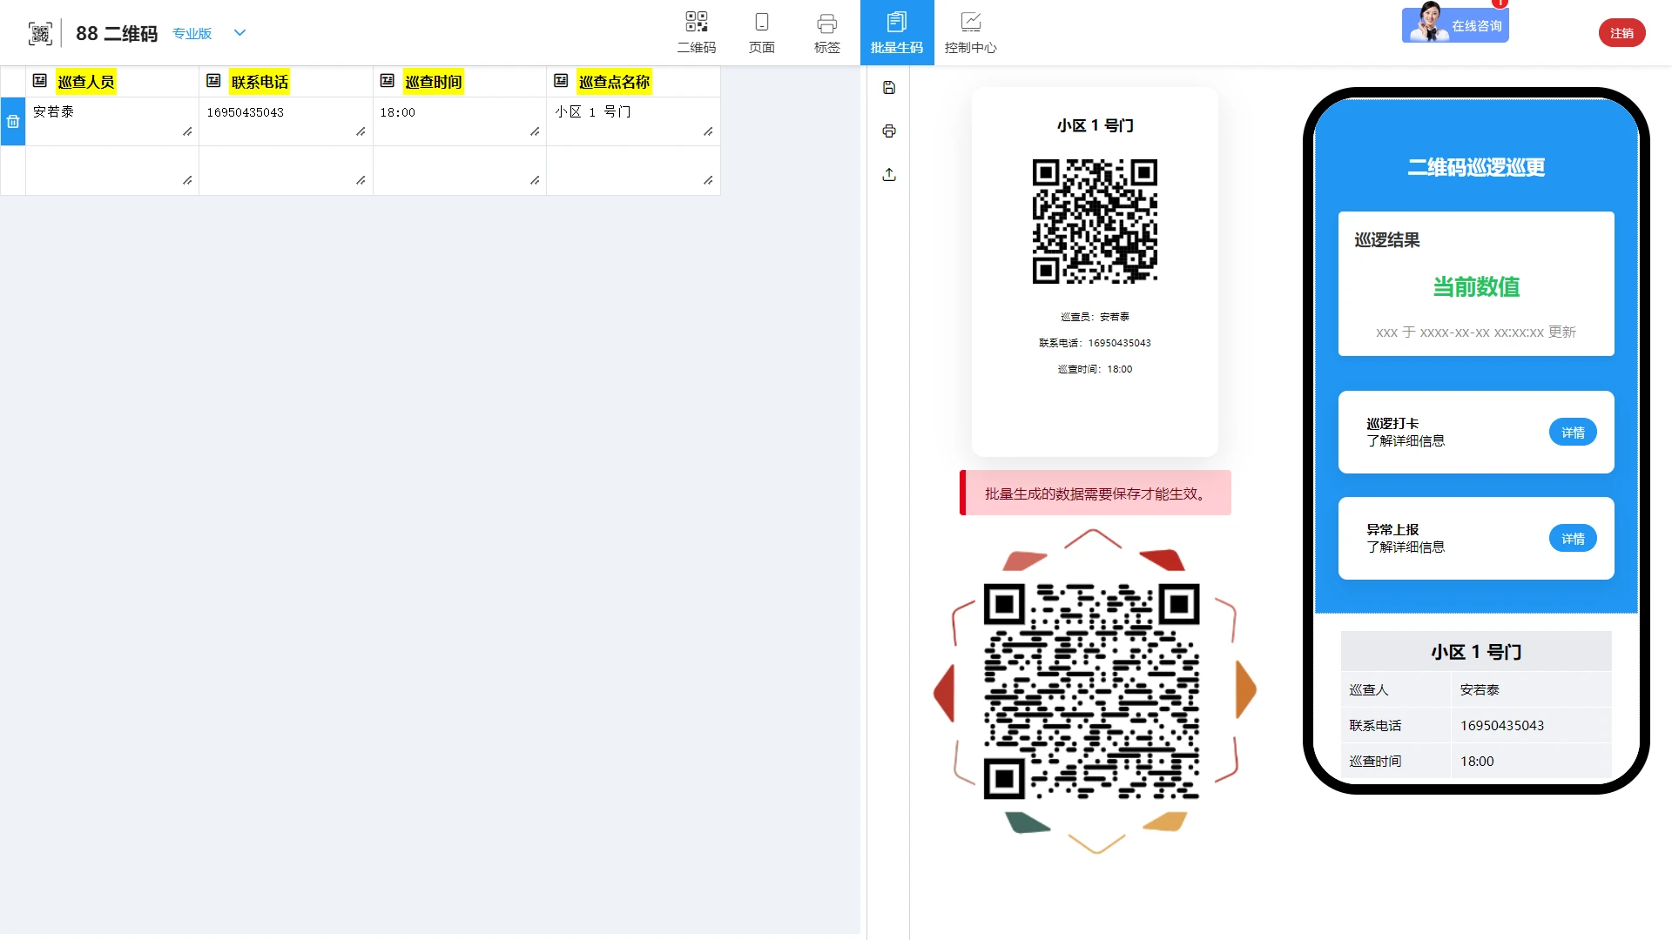Click the empty second-row 巡查点名称 cell
This screenshot has height=940, width=1672.
(633, 170)
